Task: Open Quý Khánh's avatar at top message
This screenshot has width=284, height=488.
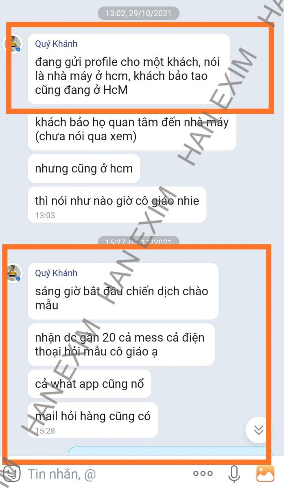Action: pos(13,44)
